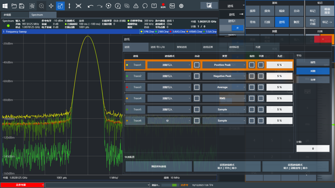This screenshot has width=335, height=188.
Task: Click the circular preset icon
Action: pos(109,6)
